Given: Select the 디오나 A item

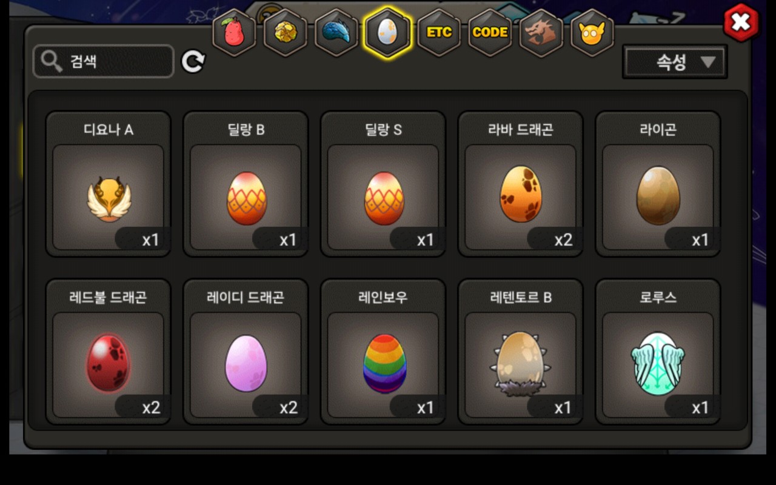Looking at the screenshot, I should 109,184.
